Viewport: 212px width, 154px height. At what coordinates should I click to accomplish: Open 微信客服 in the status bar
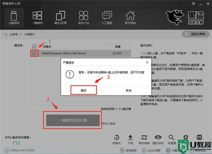tap(128, 150)
